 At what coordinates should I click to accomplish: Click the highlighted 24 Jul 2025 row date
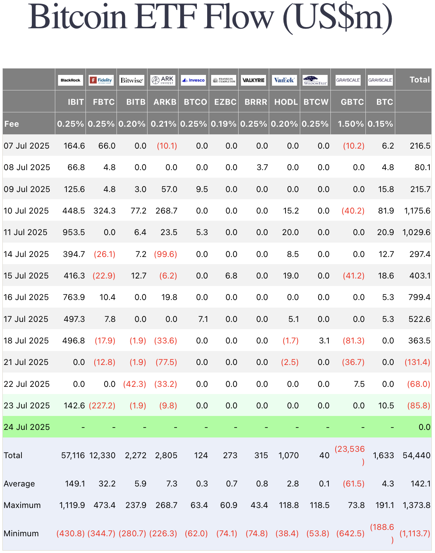[x=27, y=427]
